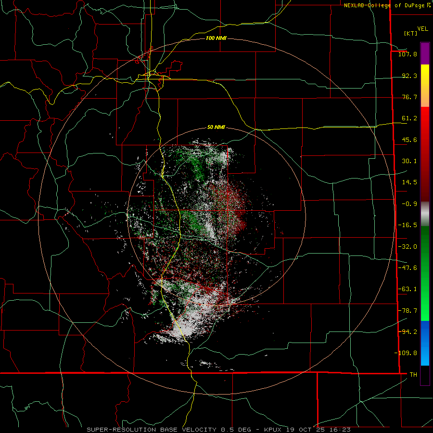Click the 61.2 velocity scale value
Screen dimensions: 433x433
[x=409, y=118]
